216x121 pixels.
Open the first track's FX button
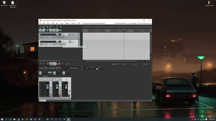(x=70, y=35)
